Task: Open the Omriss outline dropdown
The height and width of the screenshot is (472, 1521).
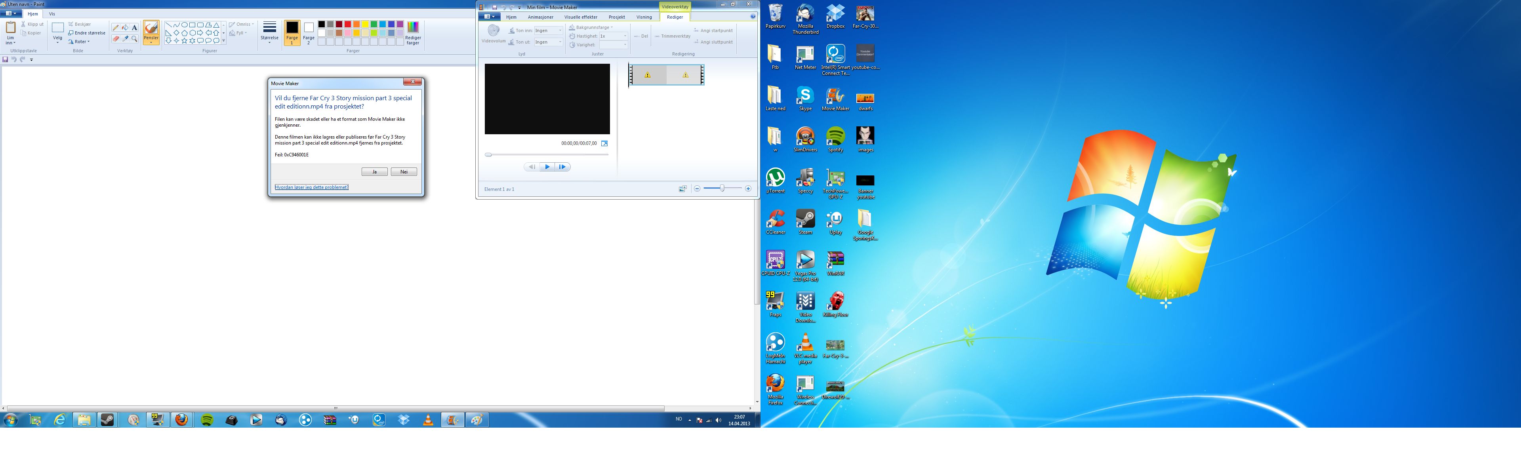Action: [242, 24]
